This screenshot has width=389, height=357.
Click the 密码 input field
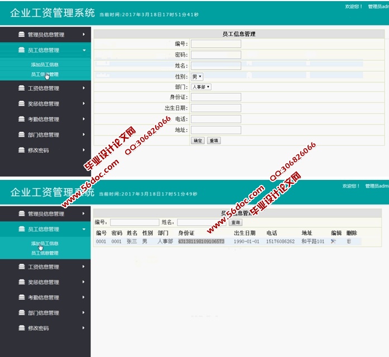216,55
